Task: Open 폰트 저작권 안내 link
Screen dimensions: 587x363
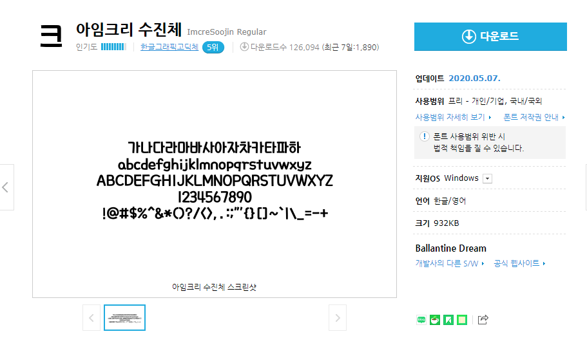Action: (x=534, y=117)
